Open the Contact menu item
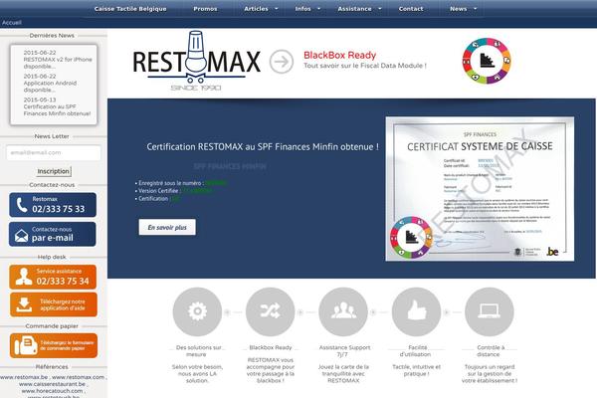The width and height of the screenshot is (597, 398). 411,9
